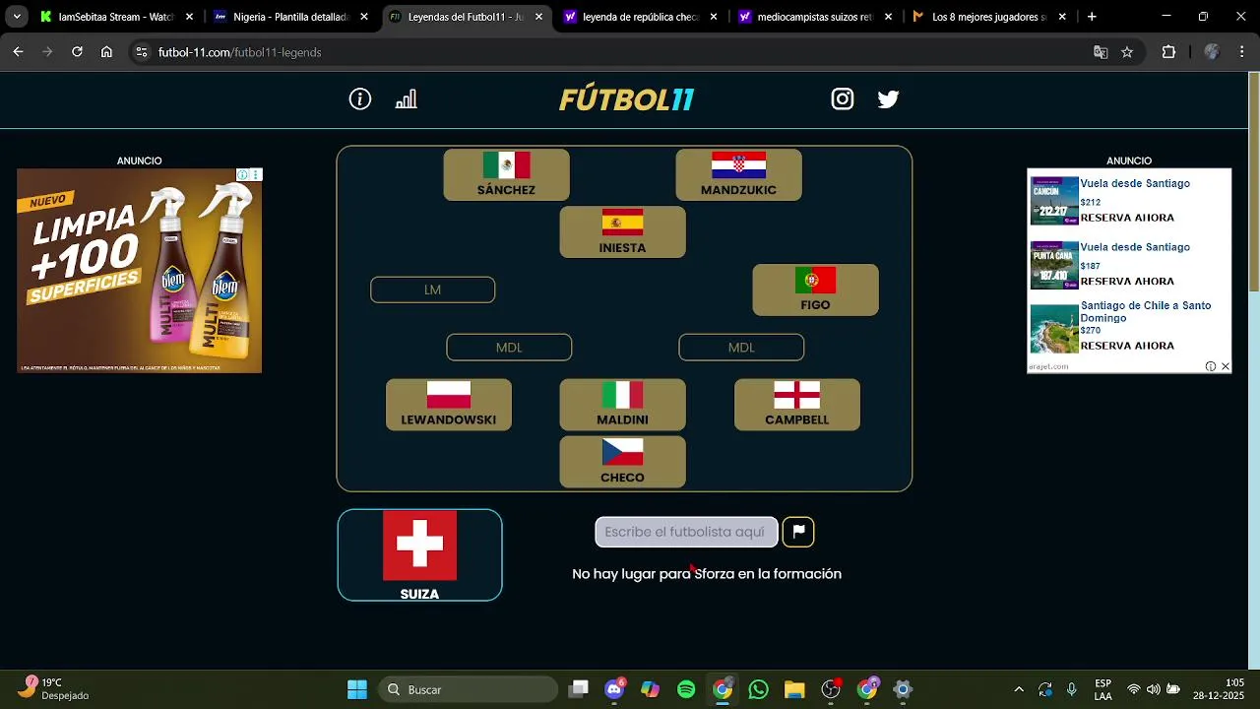This screenshot has width=1260, height=709.
Task: Click the Blem cleaner ad banner
Action: click(x=140, y=271)
